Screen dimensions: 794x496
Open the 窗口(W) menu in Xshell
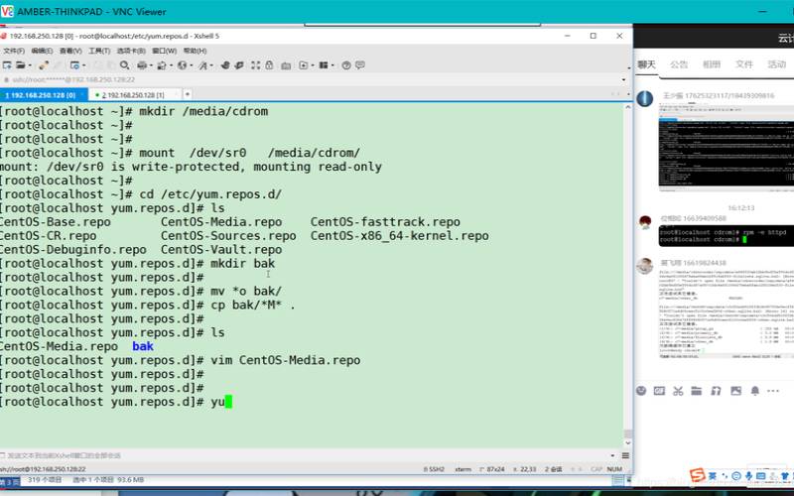165,51
